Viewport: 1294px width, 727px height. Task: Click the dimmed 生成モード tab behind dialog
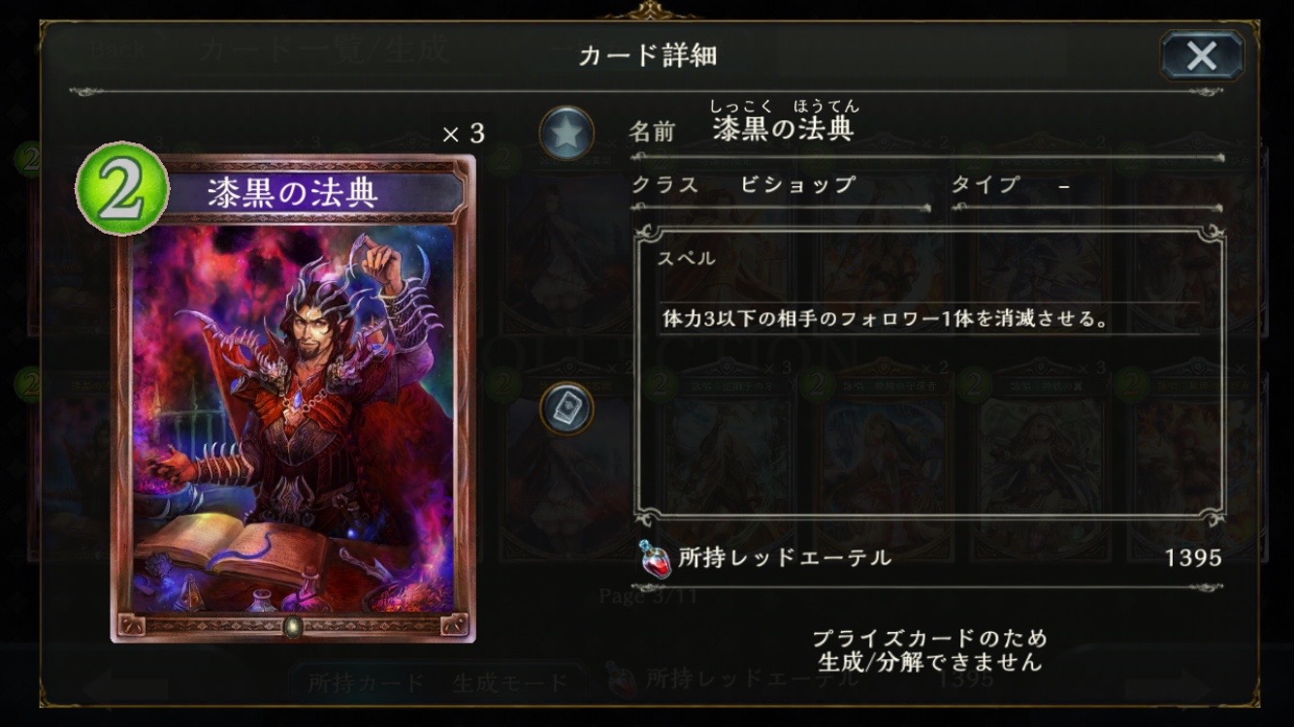[509, 682]
